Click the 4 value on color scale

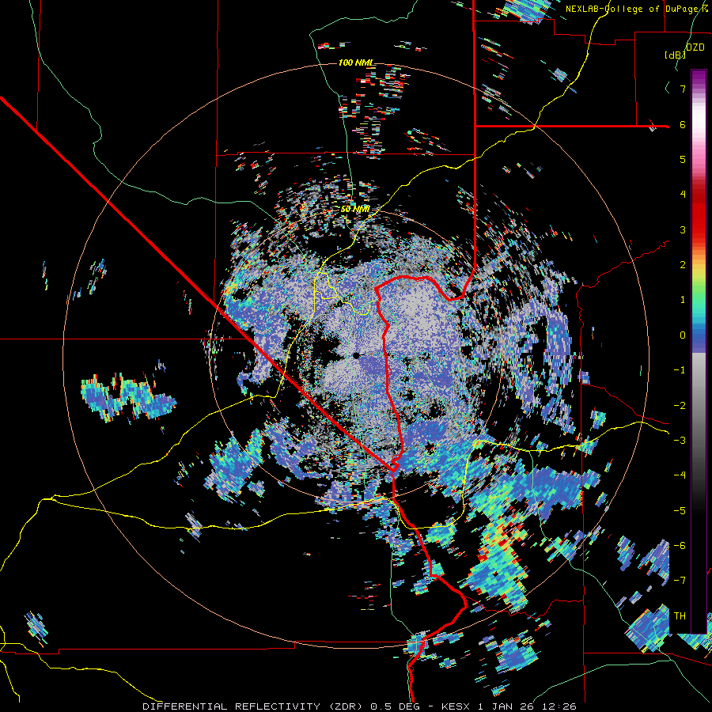pos(683,195)
